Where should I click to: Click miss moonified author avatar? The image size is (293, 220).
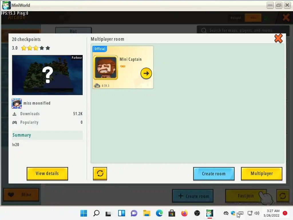point(17,103)
